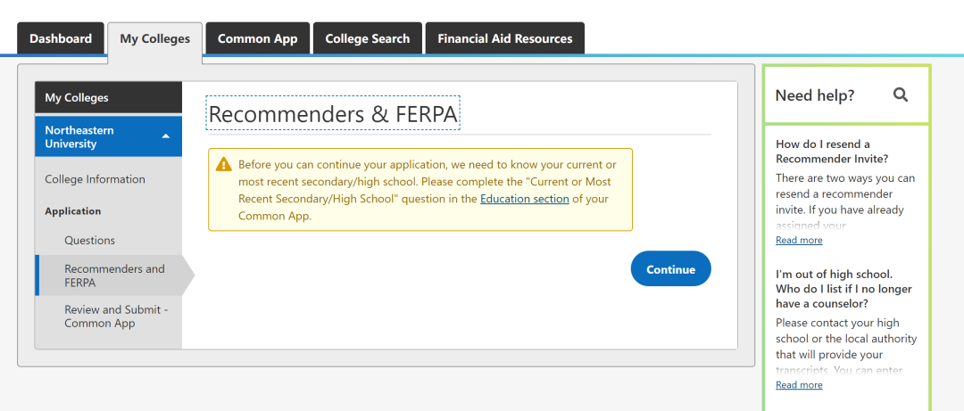
Task: Collapse the Northeastern University section arrow
Action: point(166,136)
